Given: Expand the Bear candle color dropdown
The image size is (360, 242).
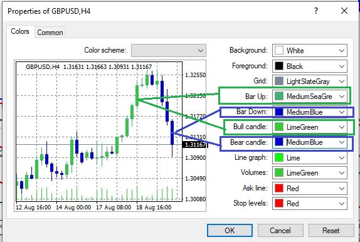Looking at the screenshot, I should (310, 142).
